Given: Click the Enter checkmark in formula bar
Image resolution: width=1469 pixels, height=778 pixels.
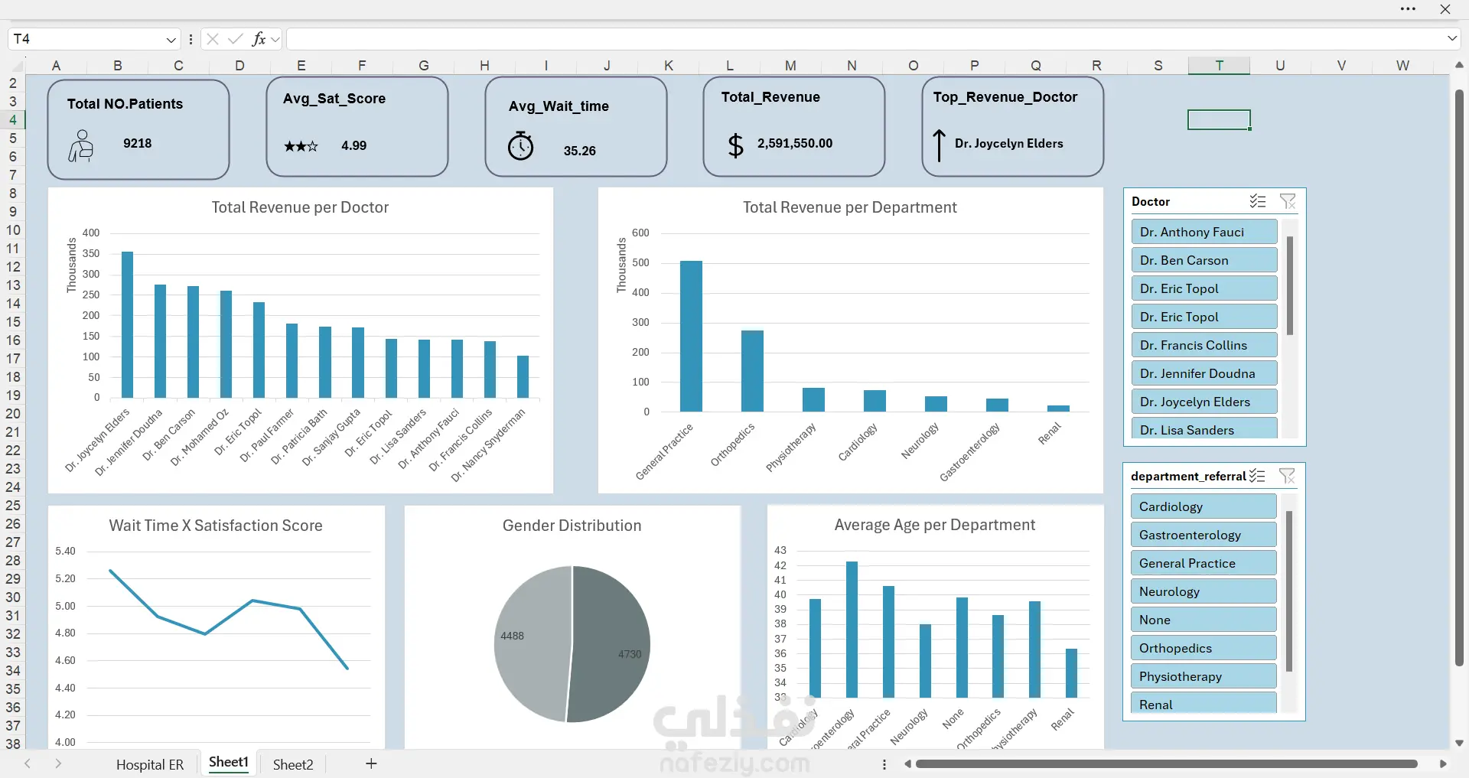Looking at the screenshot, I should 236,39.
